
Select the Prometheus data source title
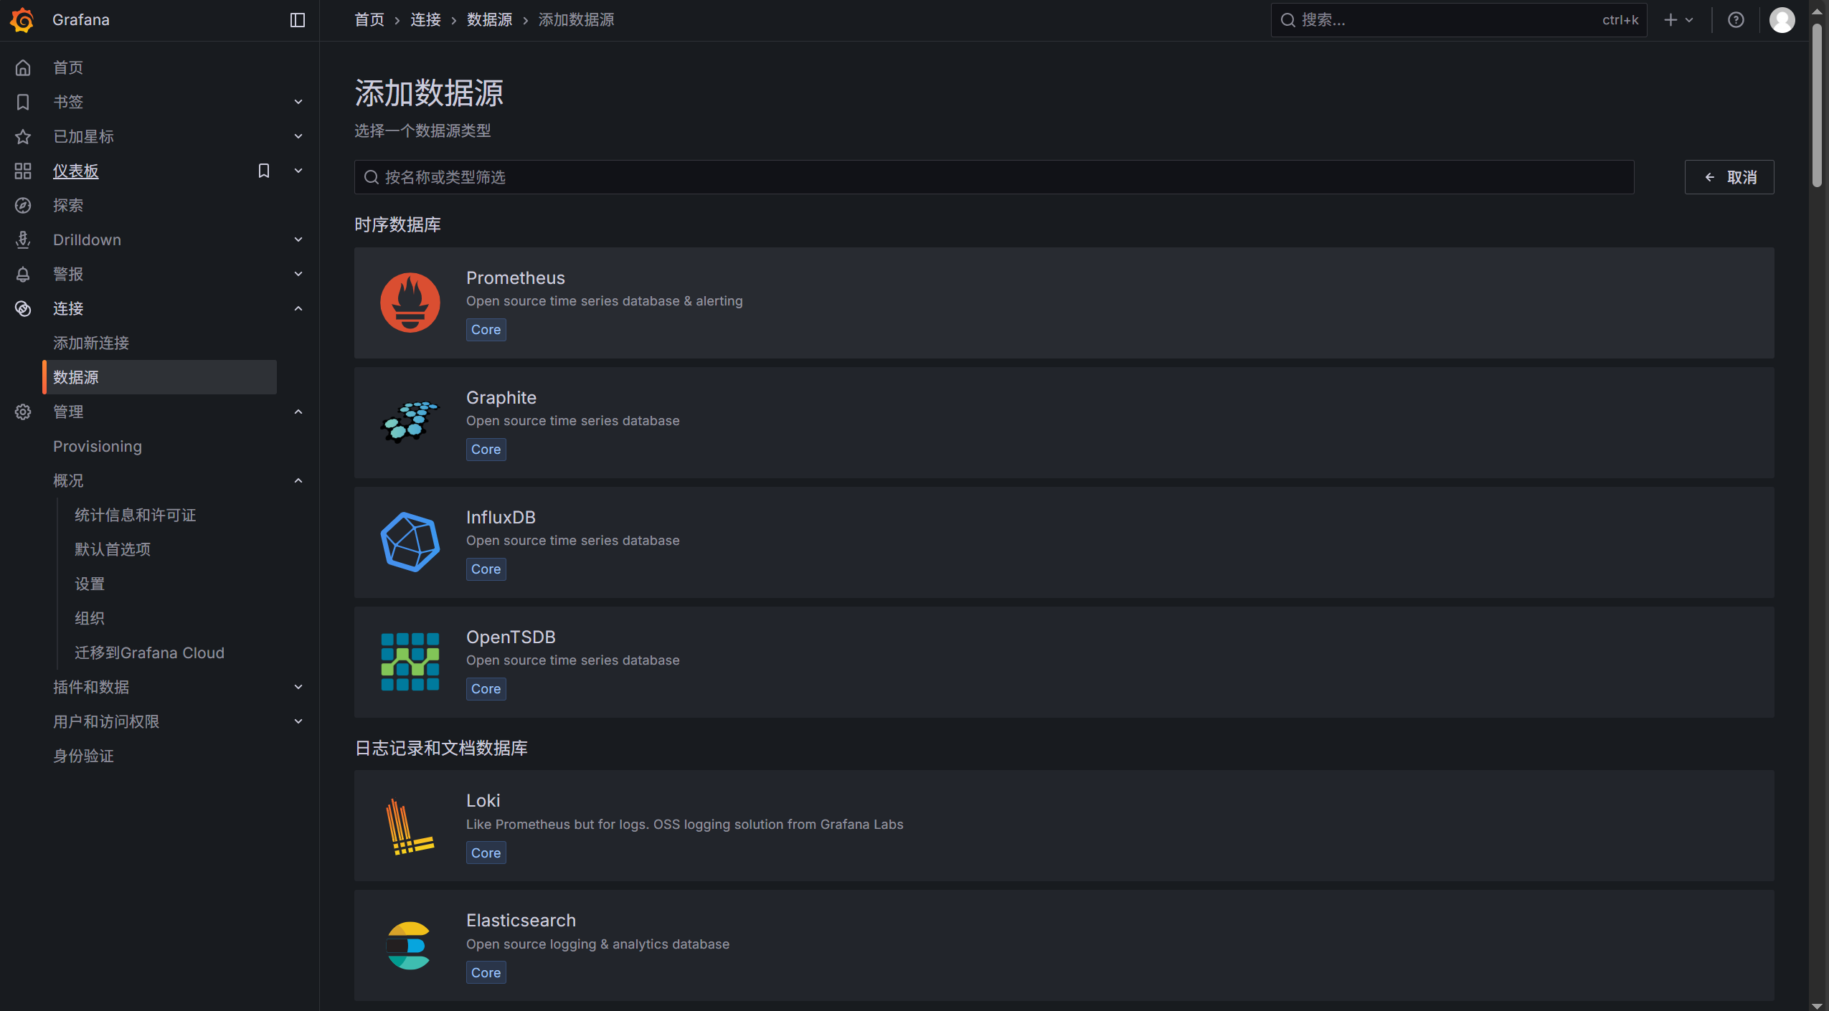point(515,278)
